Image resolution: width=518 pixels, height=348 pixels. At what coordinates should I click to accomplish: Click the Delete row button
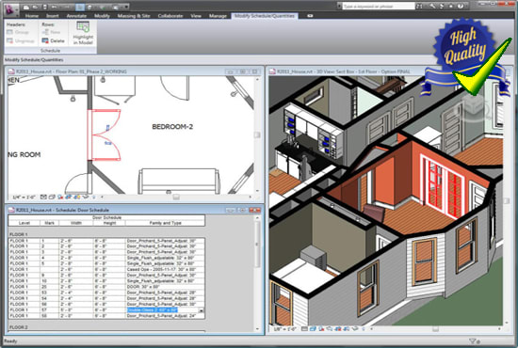point(53,40)
